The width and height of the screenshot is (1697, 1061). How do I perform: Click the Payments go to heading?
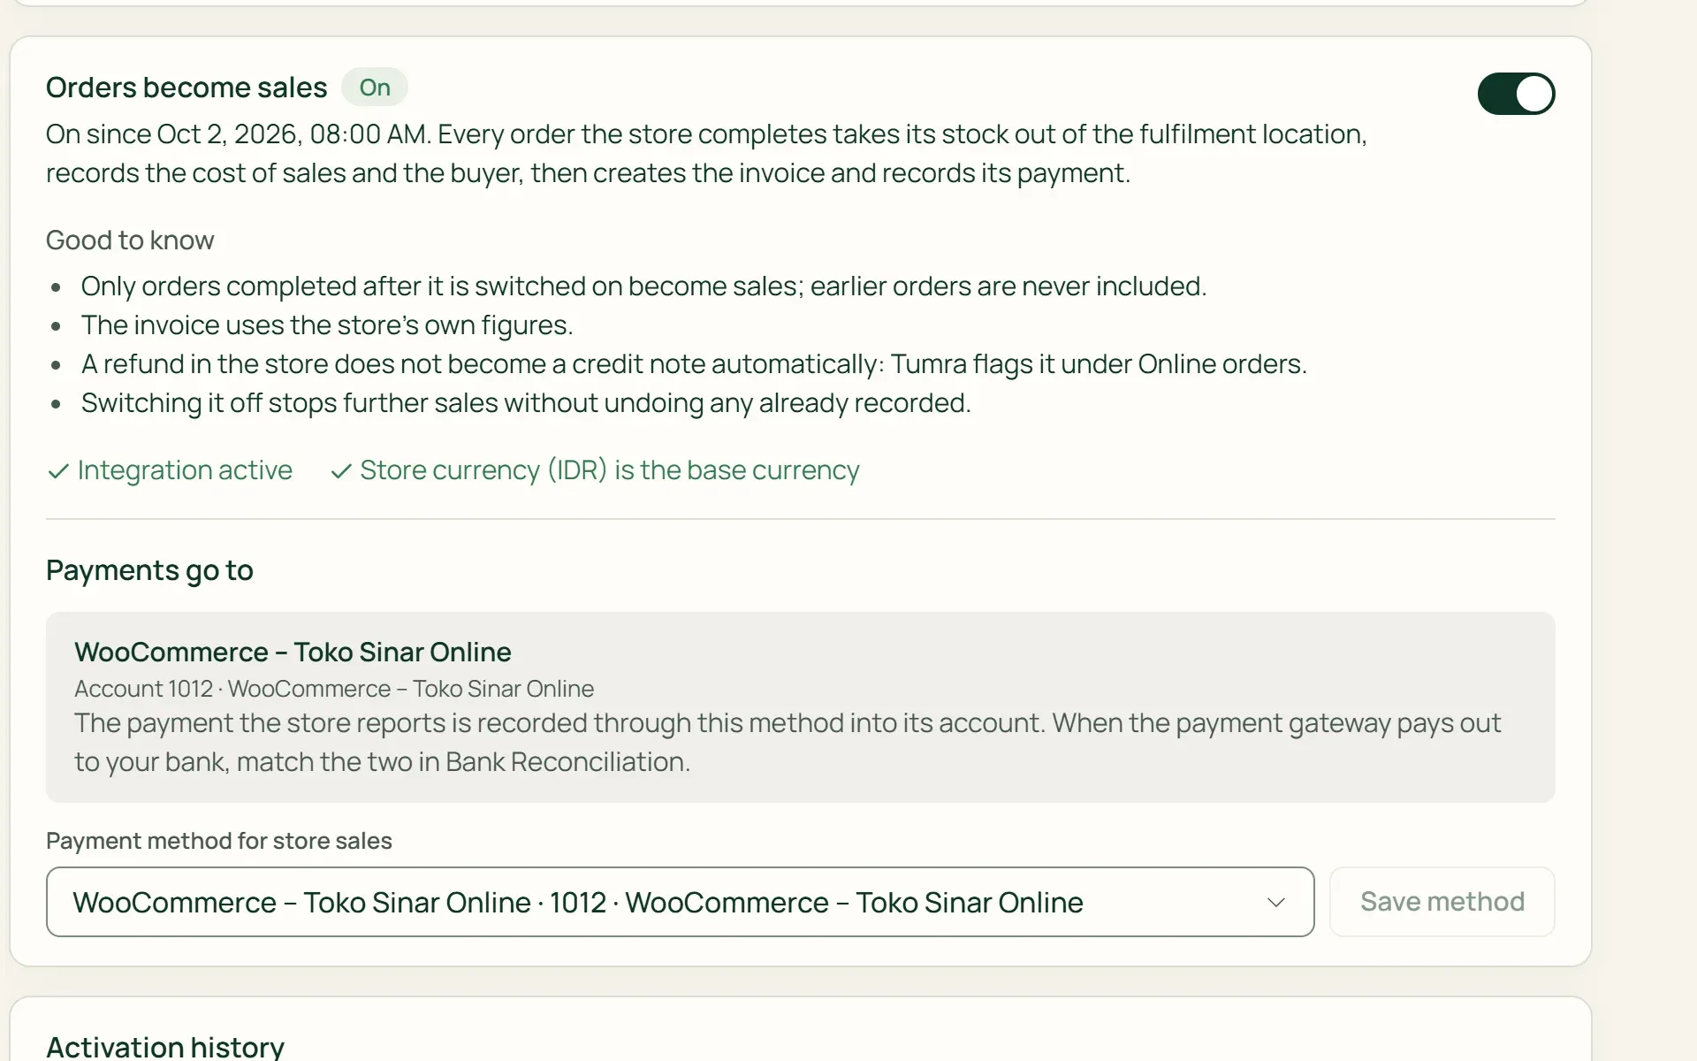[149, 571]
